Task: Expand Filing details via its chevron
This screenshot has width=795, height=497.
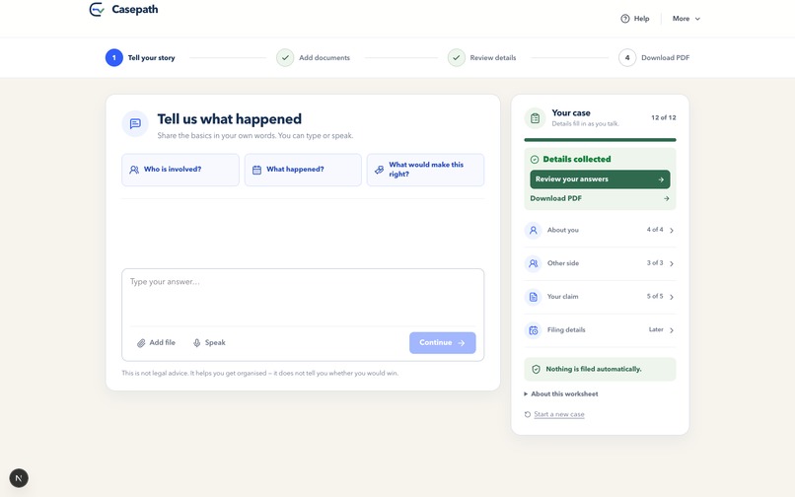Action: [672, 330]
